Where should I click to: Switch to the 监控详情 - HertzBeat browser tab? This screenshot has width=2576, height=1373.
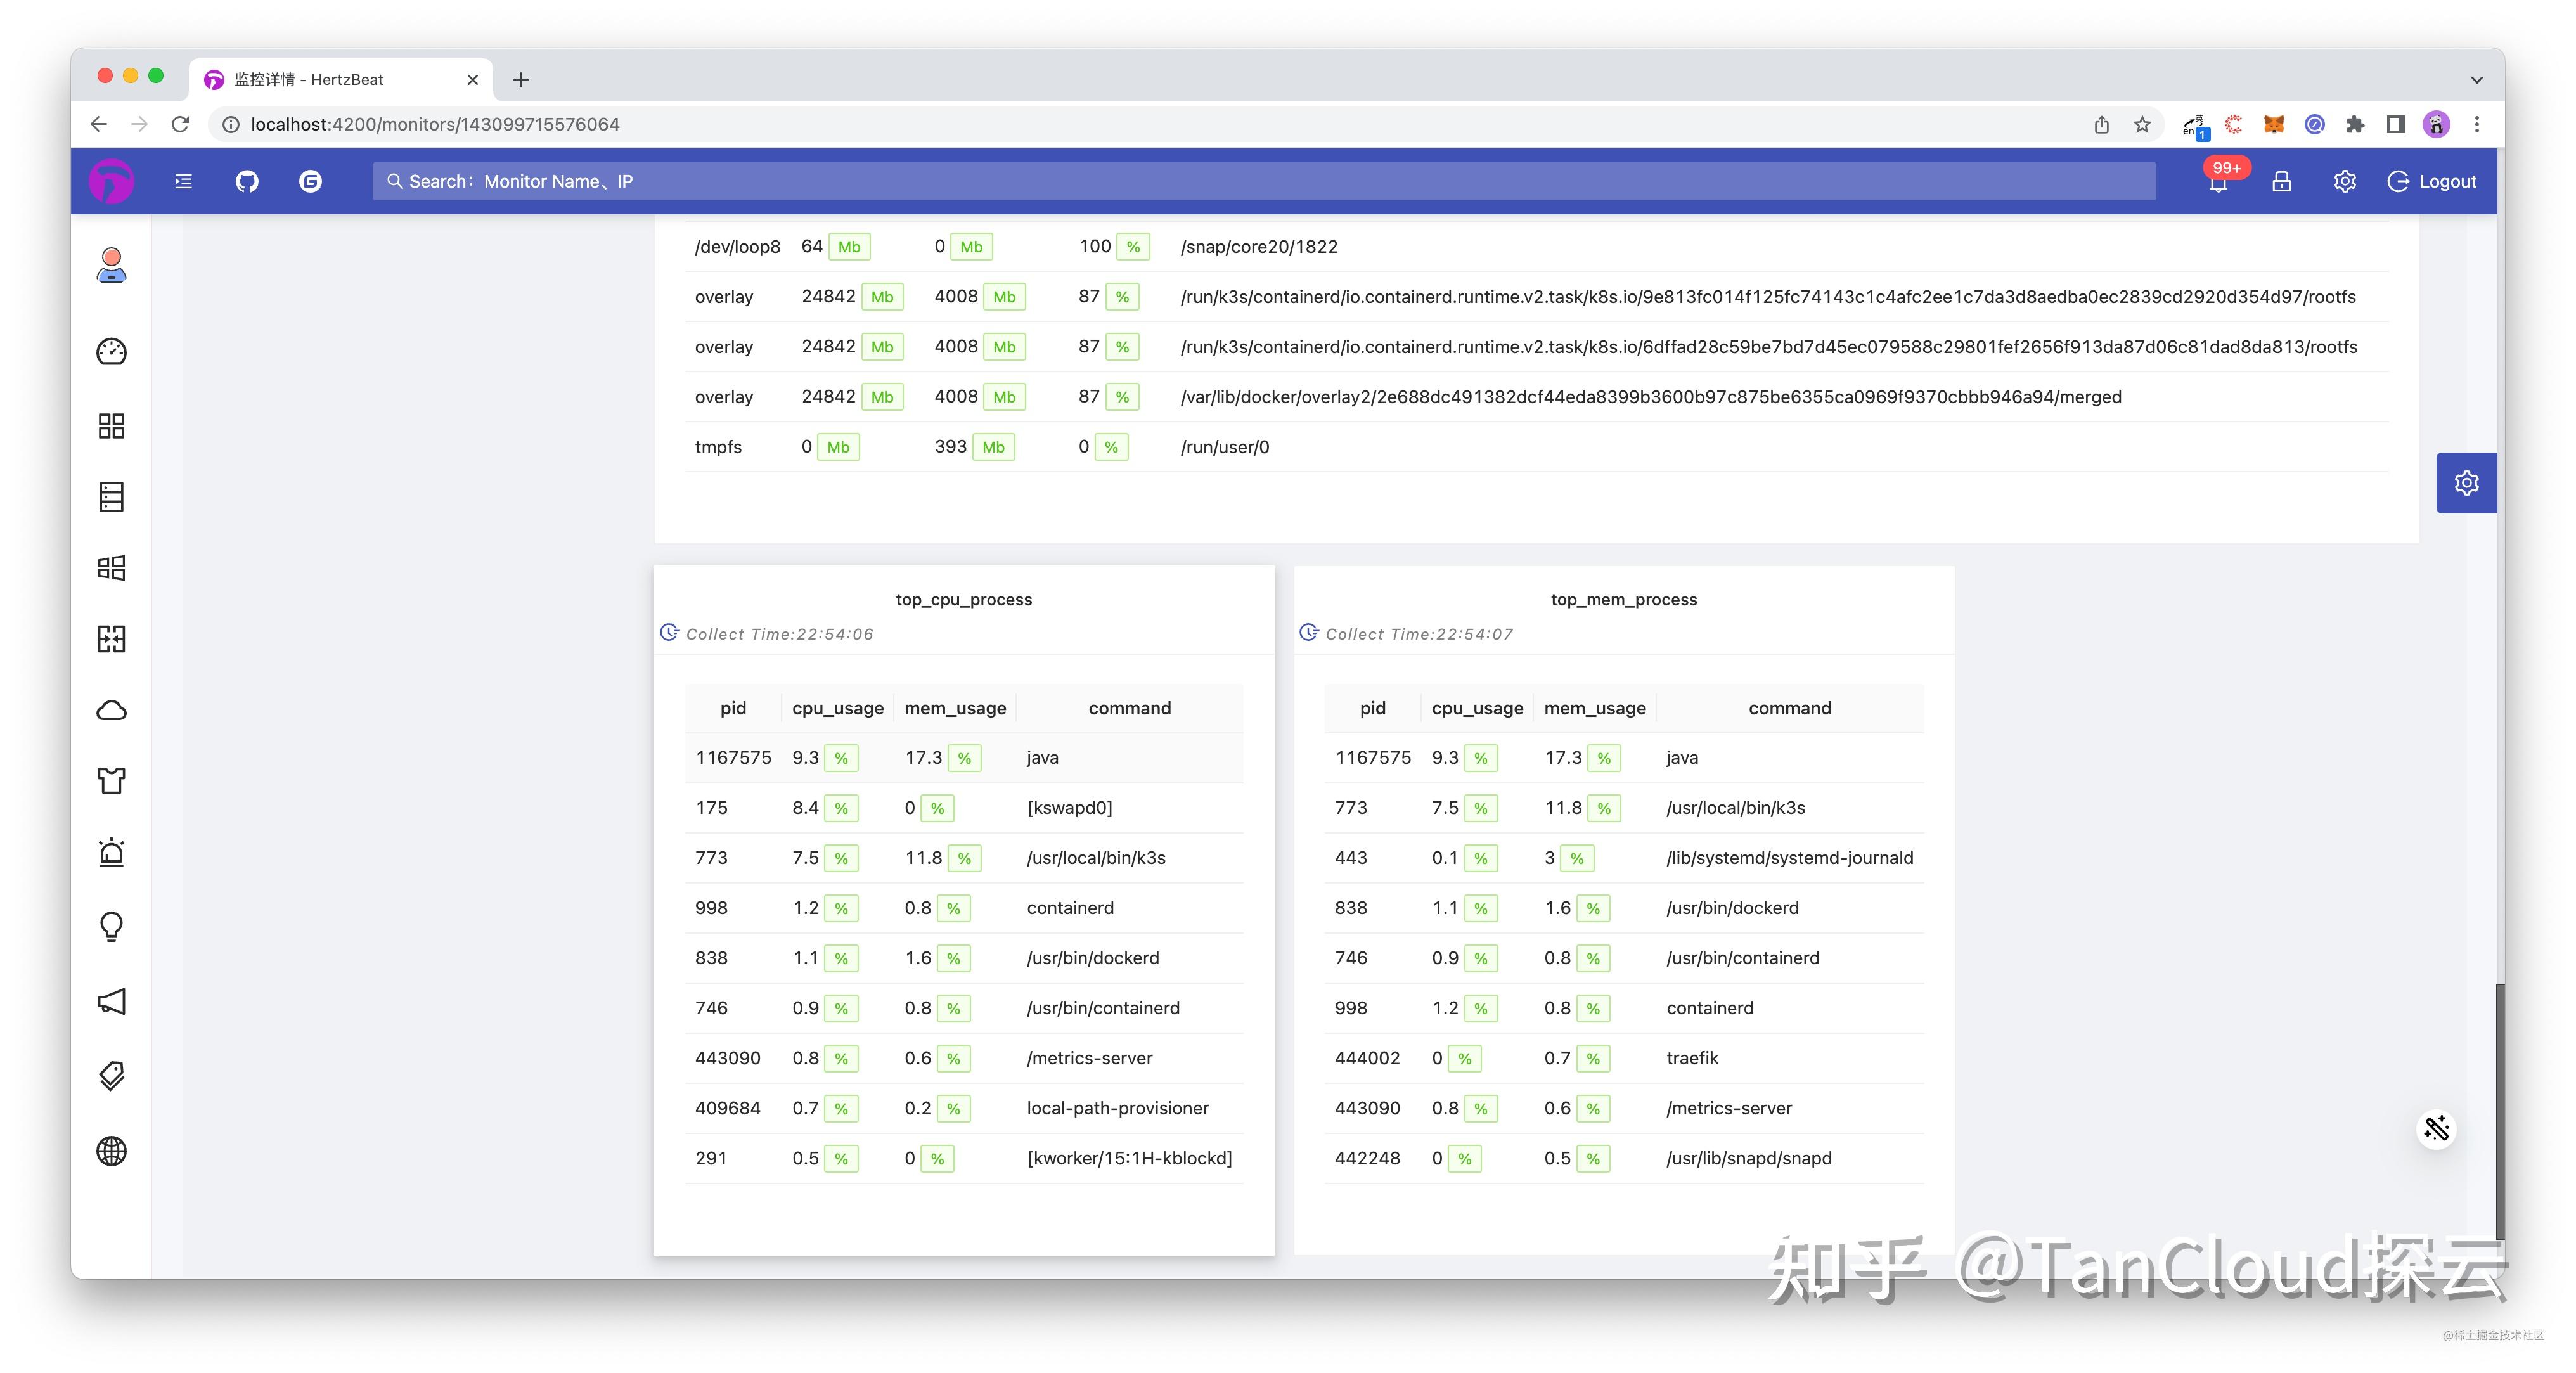330,79
